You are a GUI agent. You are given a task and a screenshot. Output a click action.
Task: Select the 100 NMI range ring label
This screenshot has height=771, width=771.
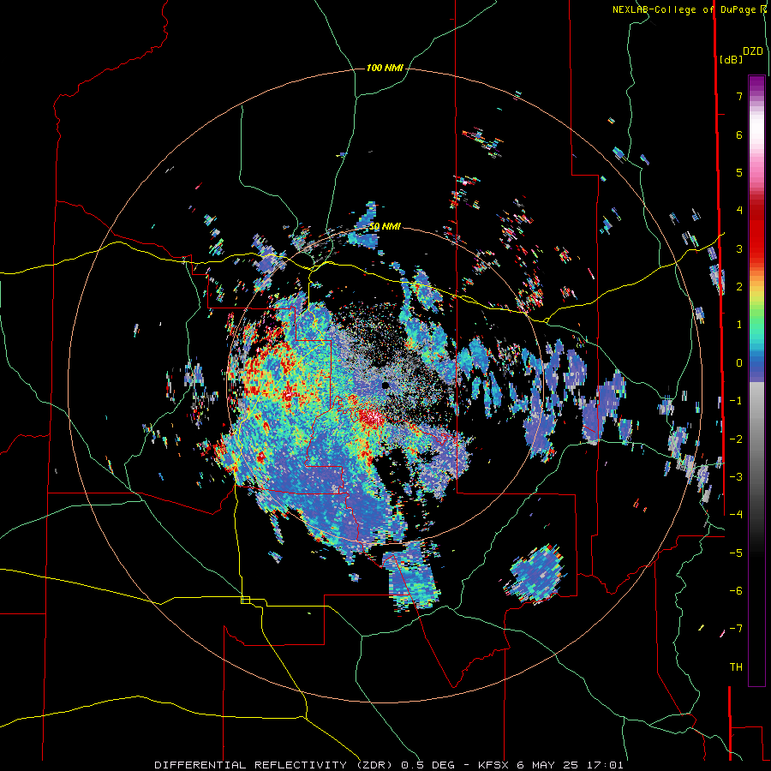385,68
